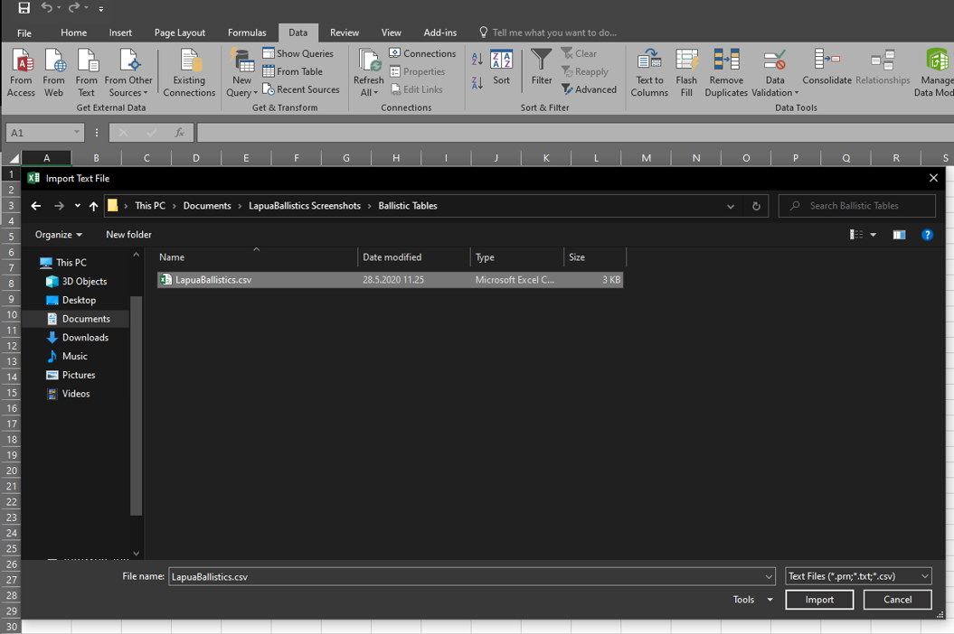Open From Other Sources dropdown

pos(128,73)
